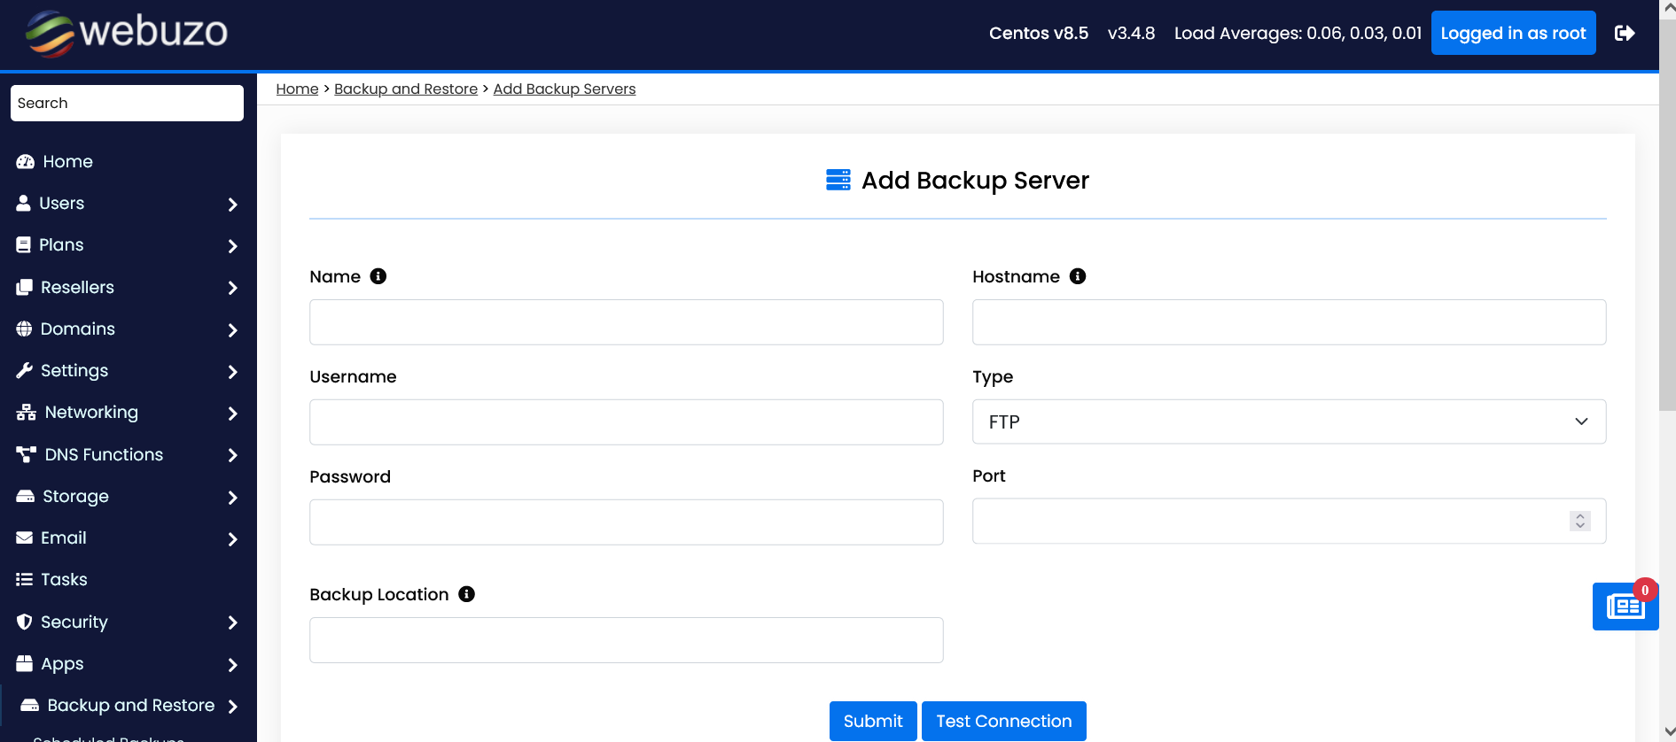The image size is (1676, 742).
Task: Focus the sidebar Search field
Action: pyautogui.click(x=127, y=103)
